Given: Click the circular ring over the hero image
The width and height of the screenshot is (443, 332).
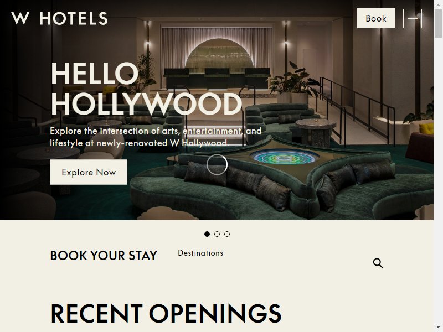Looking at the screenshot, I should coord(217,164).
